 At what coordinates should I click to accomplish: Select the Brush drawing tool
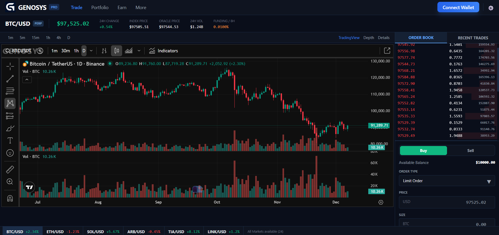(x=10, y=128)
